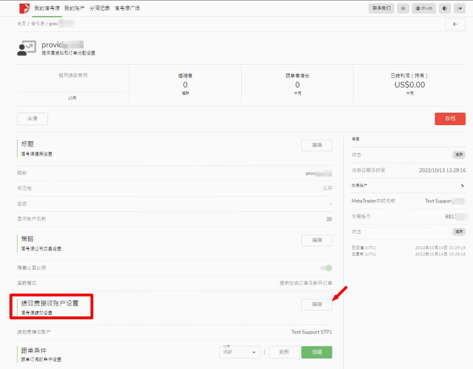Click 联系我们 button
Image resolution: width=473 pixels, height=369 pixels.
click(383, 9)
